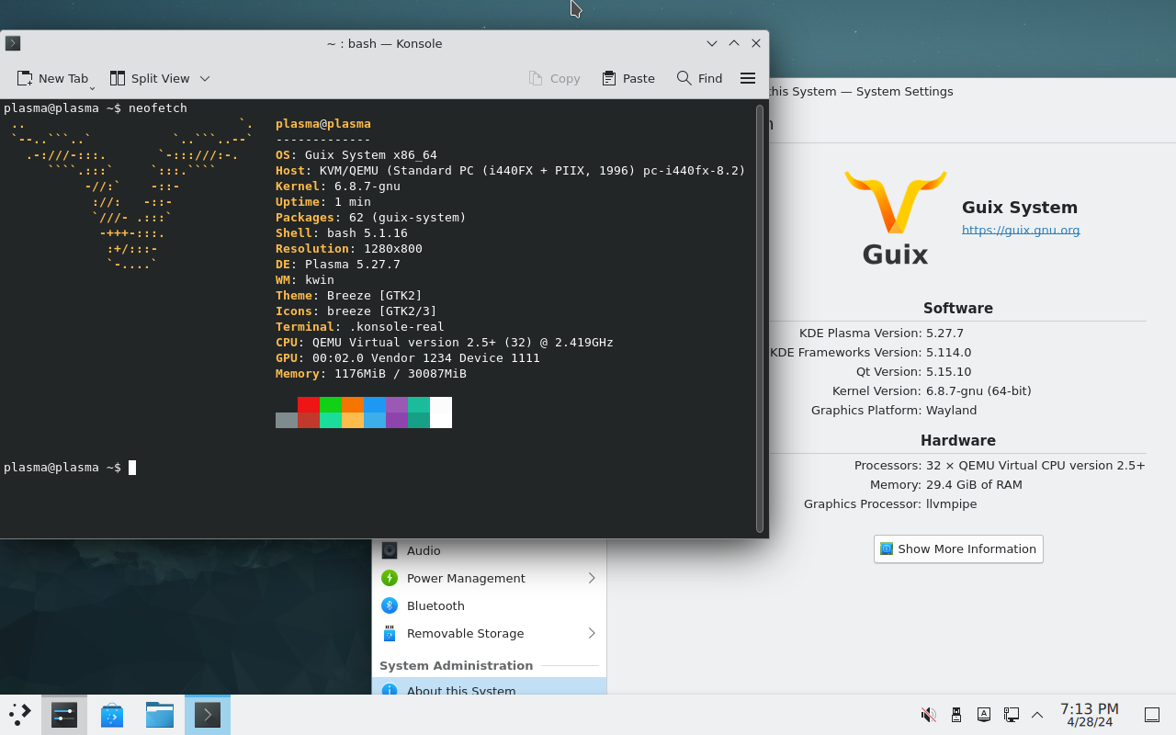Click the Paste button in Konsole
Image resolution: width=1176 pixels, height=735 pixels.
(628, 78)
